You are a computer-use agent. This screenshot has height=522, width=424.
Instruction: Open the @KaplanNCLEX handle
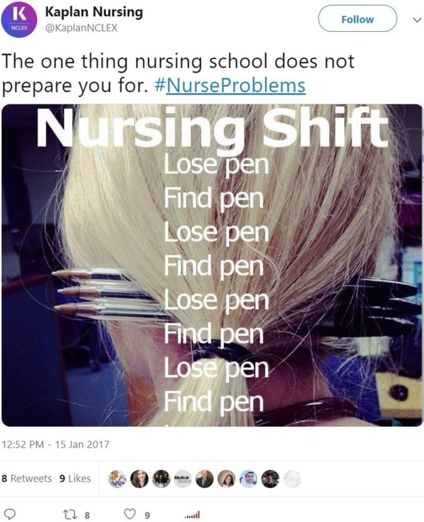[81, 28]
